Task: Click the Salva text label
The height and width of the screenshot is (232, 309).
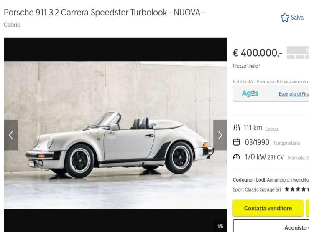Action: (297, 18)
